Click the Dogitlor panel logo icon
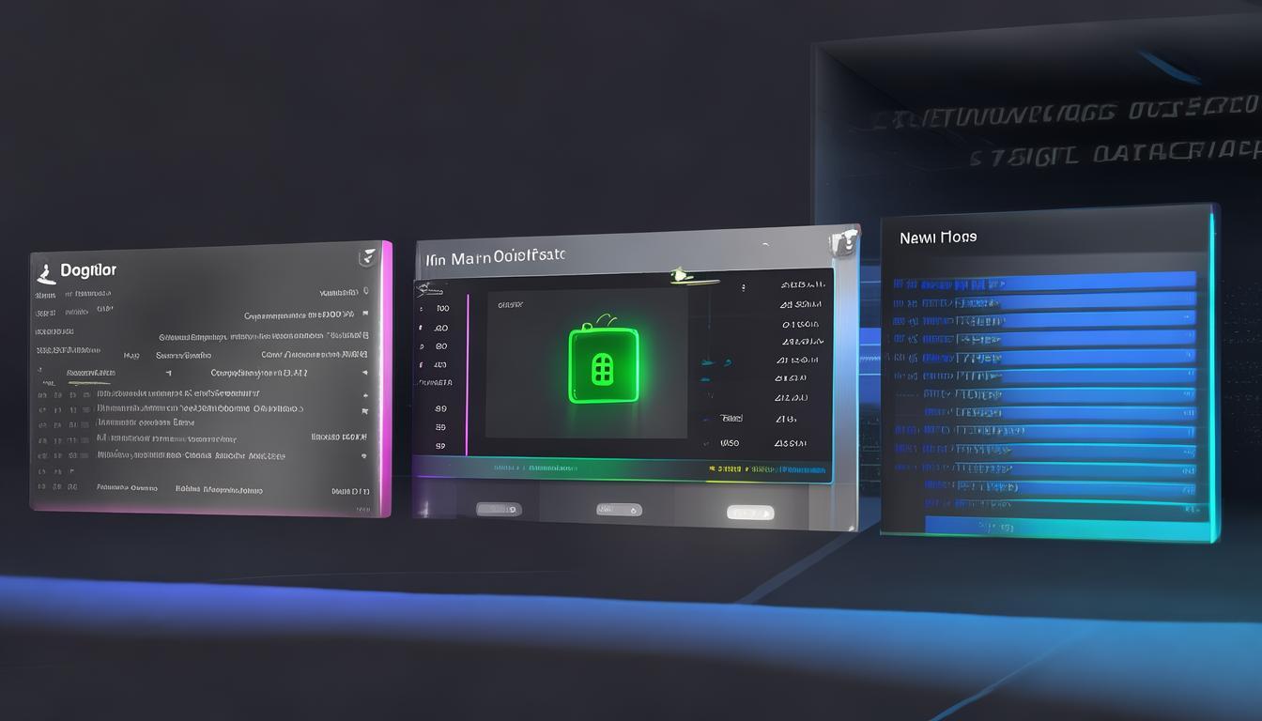 [43, 272]
